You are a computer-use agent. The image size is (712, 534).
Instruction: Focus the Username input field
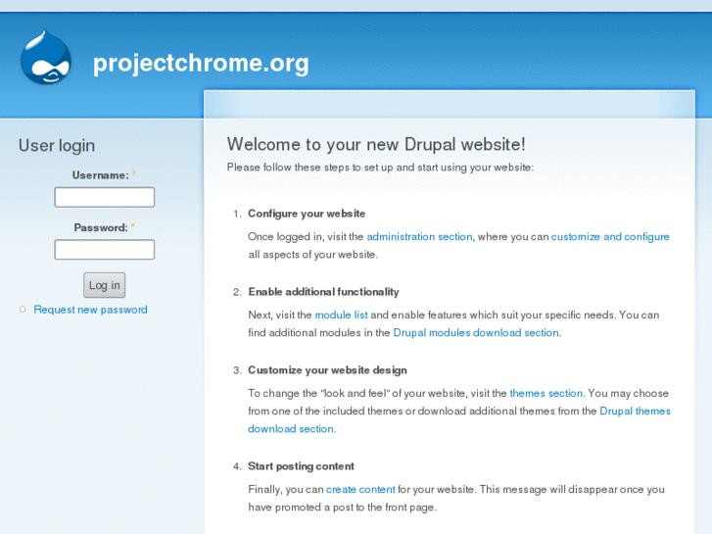[x=105, y=197]
